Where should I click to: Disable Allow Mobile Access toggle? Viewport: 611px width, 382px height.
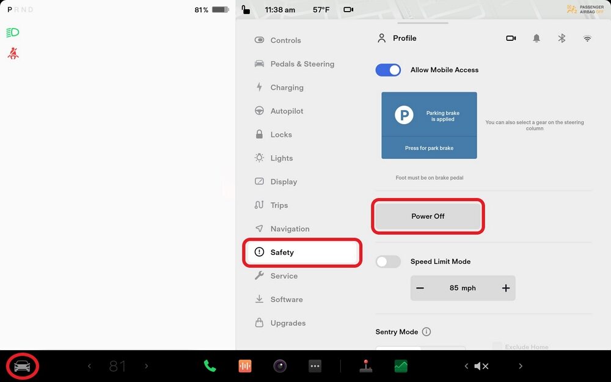[x=388, y=70]
